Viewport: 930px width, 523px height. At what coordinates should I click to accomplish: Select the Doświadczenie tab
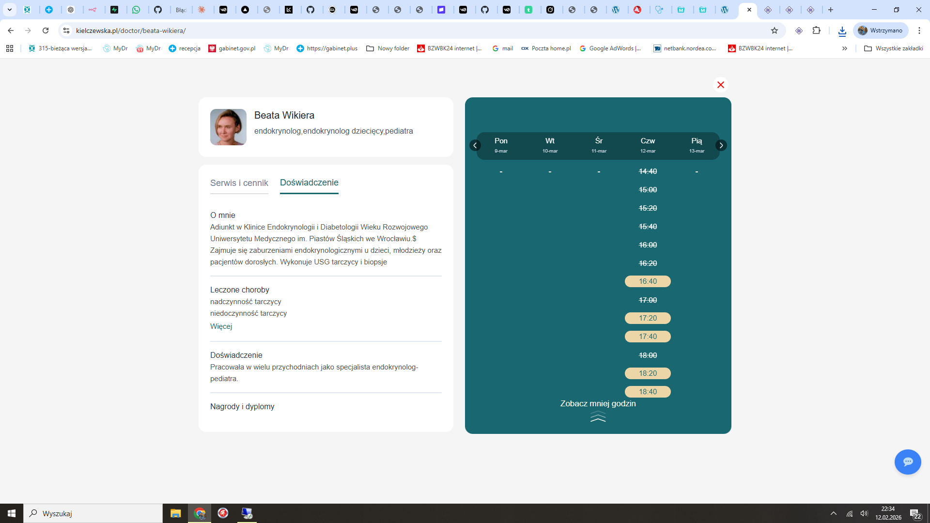coord(309,183)
